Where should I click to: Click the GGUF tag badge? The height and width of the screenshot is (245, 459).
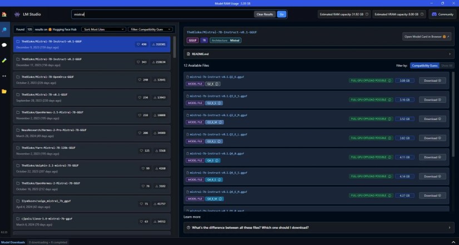coord(193,41)
